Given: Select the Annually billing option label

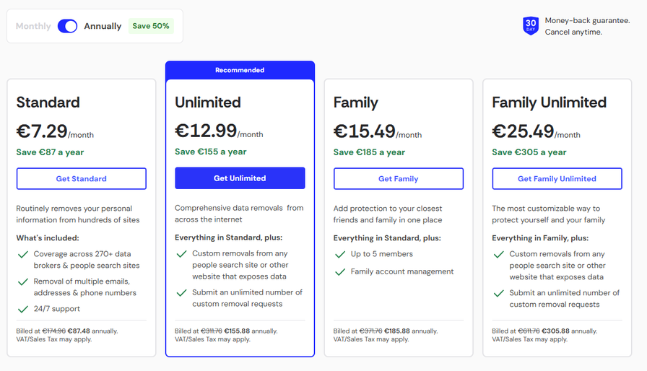Looking at the screenshot, I should click(x=103, y=26).
